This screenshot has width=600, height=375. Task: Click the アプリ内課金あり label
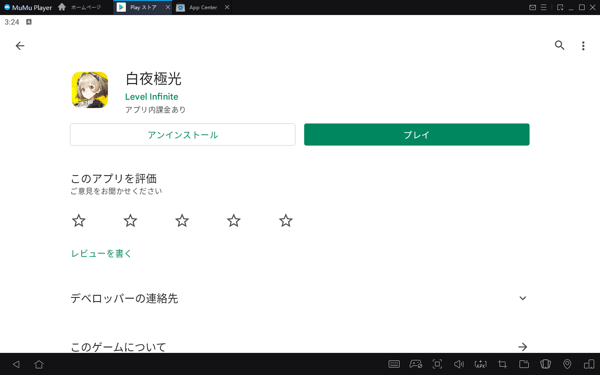(x=155, y=110)
